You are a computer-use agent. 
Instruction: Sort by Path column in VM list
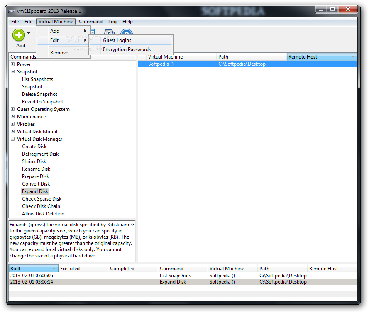click(x=252, y=57)
